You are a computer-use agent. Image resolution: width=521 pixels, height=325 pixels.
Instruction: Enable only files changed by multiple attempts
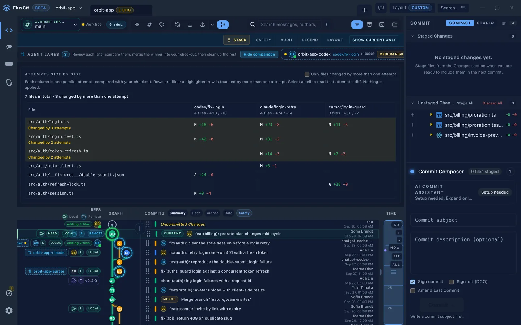pos(307,74)
